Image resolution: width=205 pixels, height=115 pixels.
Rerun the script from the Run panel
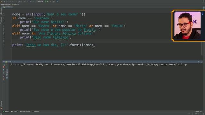(4, 65)
